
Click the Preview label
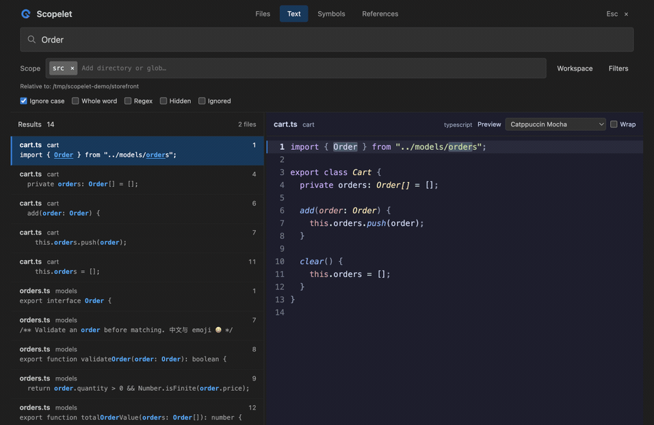coord(489,125)
